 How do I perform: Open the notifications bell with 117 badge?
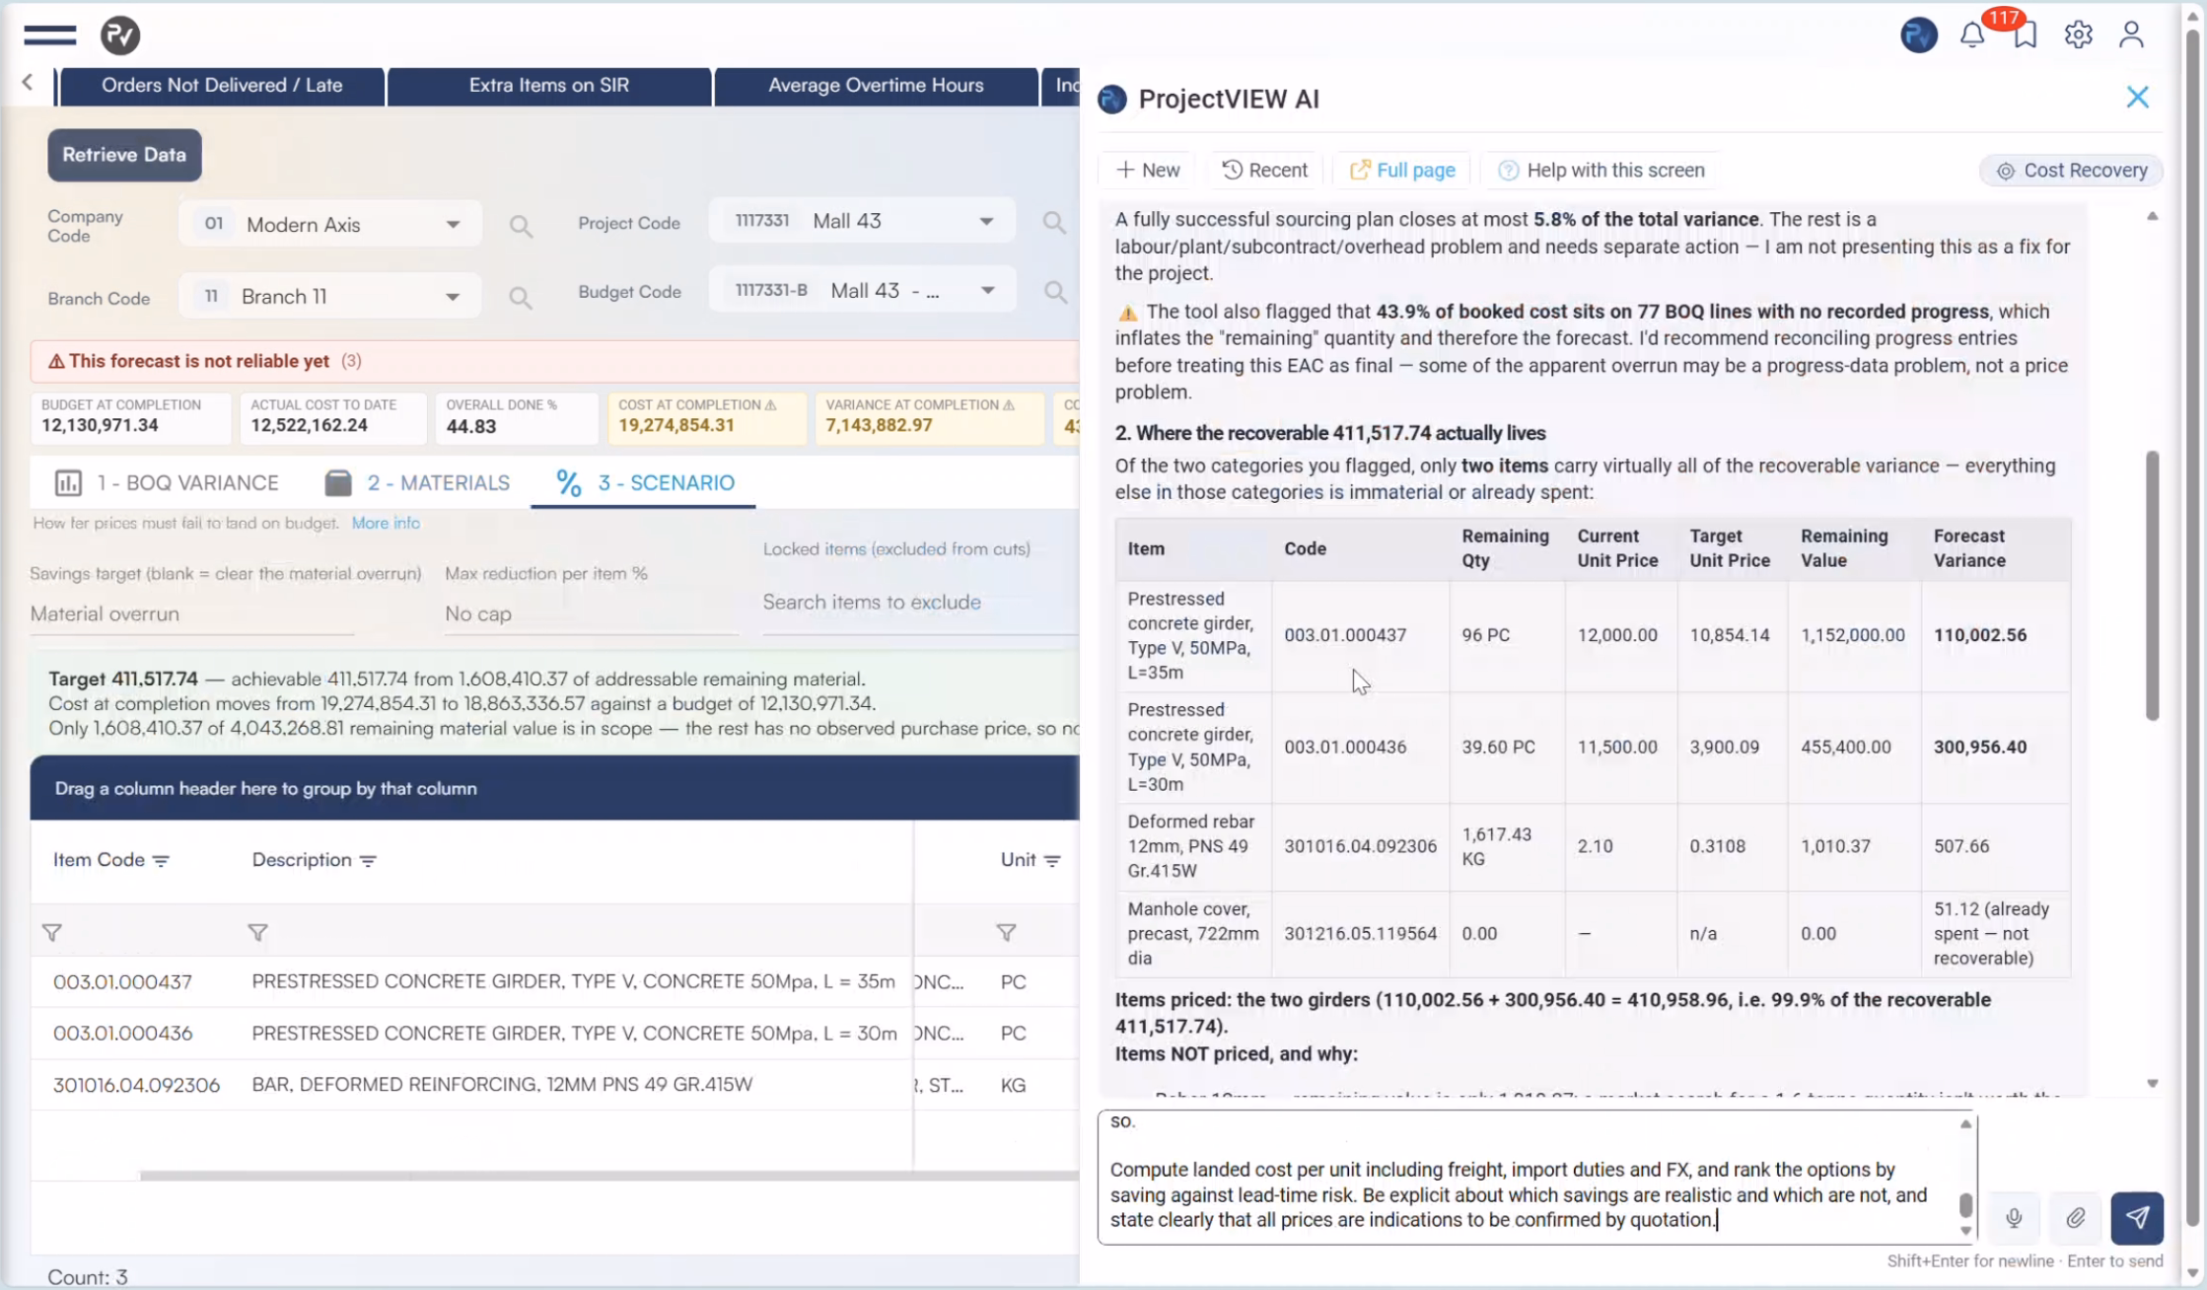(1971, 36)
